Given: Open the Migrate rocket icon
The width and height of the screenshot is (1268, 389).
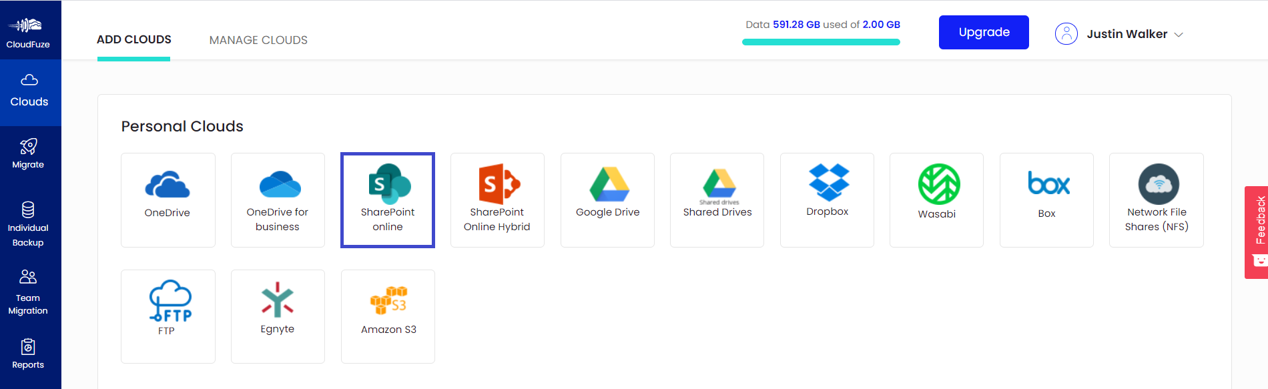Looking at the screenshot, I should 28,146.
